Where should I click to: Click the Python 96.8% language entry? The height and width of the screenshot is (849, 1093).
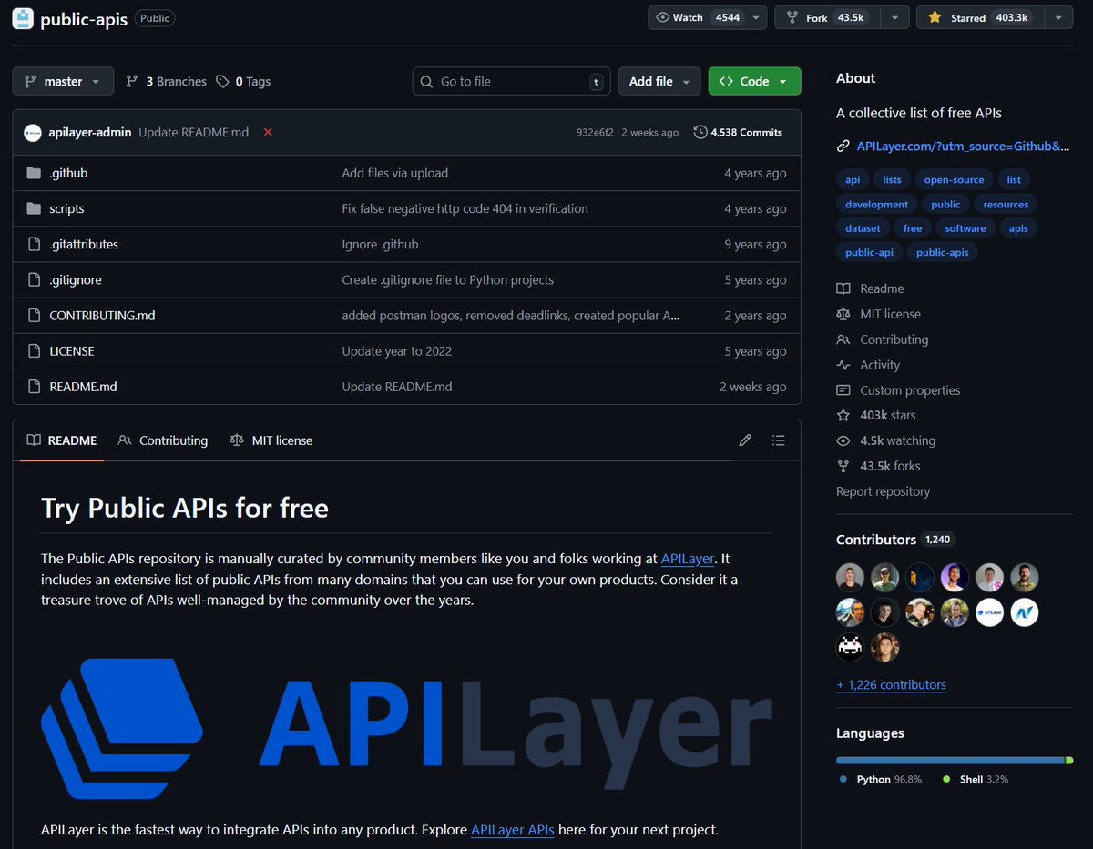pos(881,780)
